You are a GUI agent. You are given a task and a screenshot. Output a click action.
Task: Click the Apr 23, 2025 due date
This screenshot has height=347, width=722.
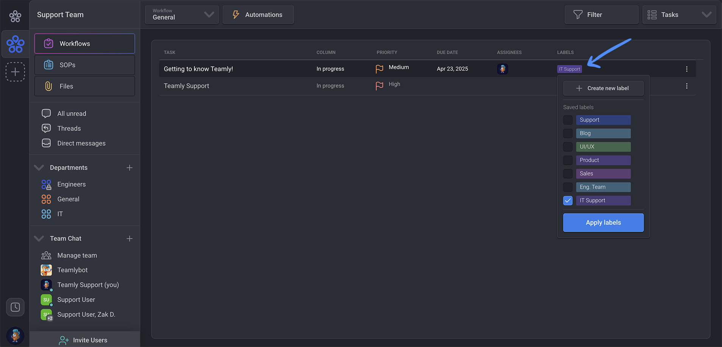tap(453, 69)
